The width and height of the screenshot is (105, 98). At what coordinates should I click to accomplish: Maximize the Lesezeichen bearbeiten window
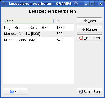point(92,4)
